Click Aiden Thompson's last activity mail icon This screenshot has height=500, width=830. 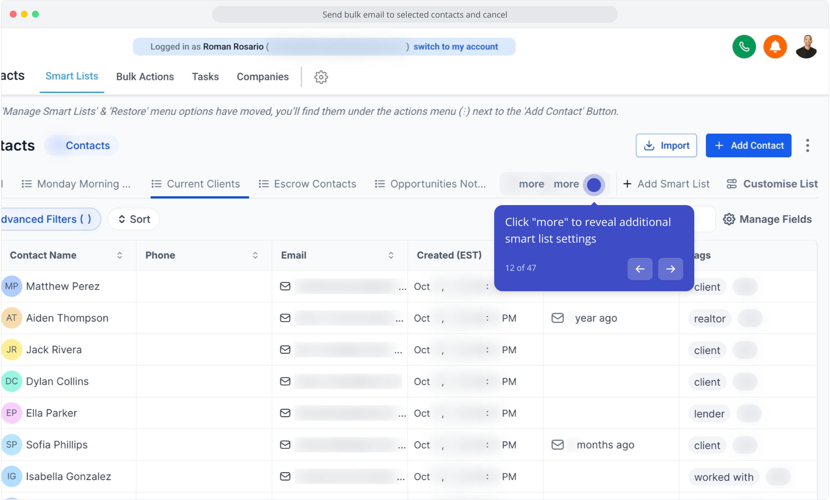(558, 318)
